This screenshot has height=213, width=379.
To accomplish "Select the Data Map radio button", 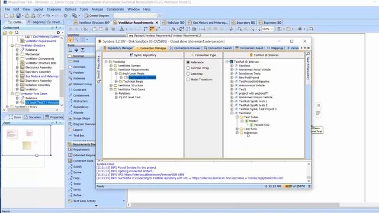I will (x=188, y=73).
